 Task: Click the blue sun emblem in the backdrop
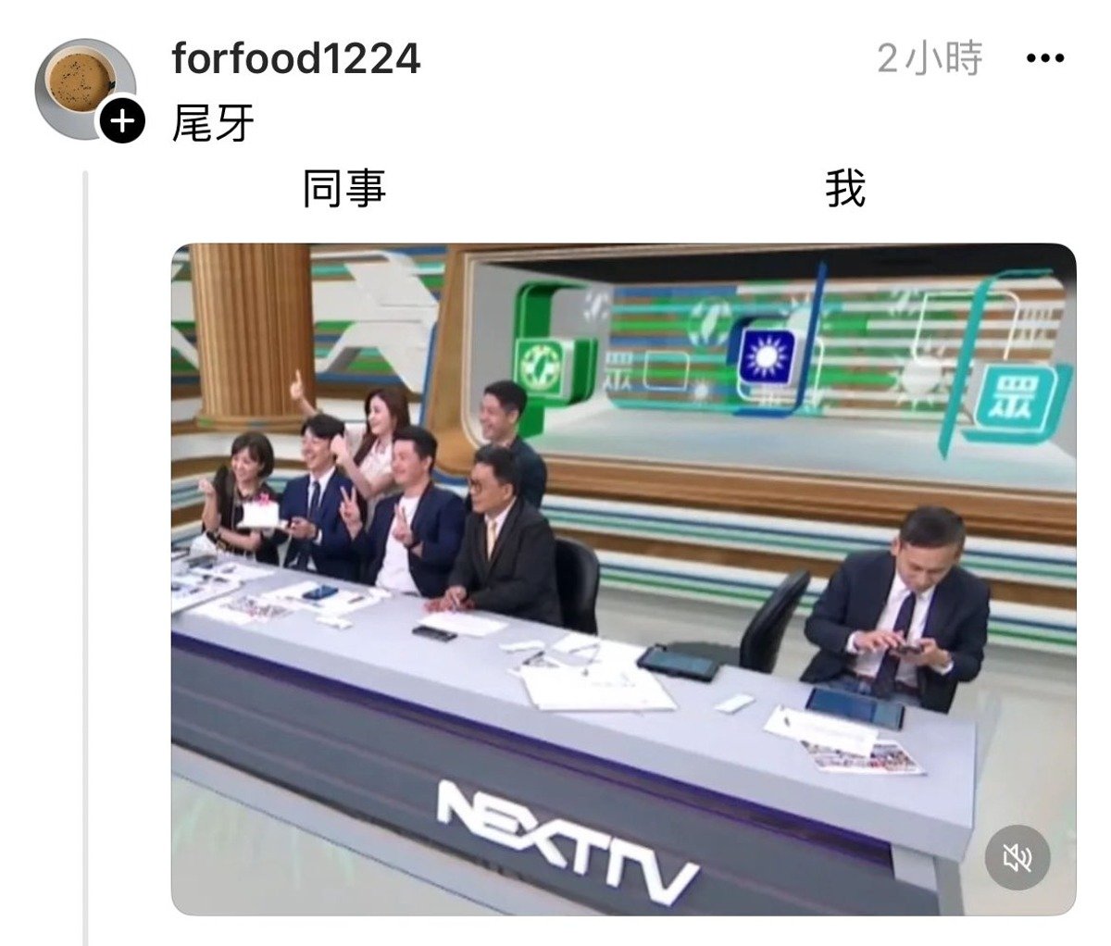[x=768, y=358]
